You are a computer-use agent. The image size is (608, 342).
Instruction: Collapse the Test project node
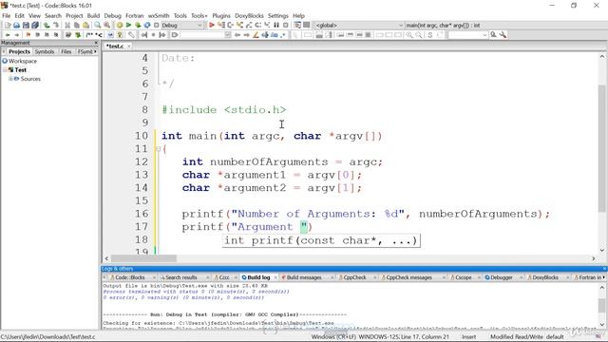point(5,69)
